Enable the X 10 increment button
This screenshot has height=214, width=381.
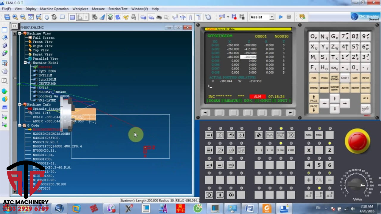[269, 150]
